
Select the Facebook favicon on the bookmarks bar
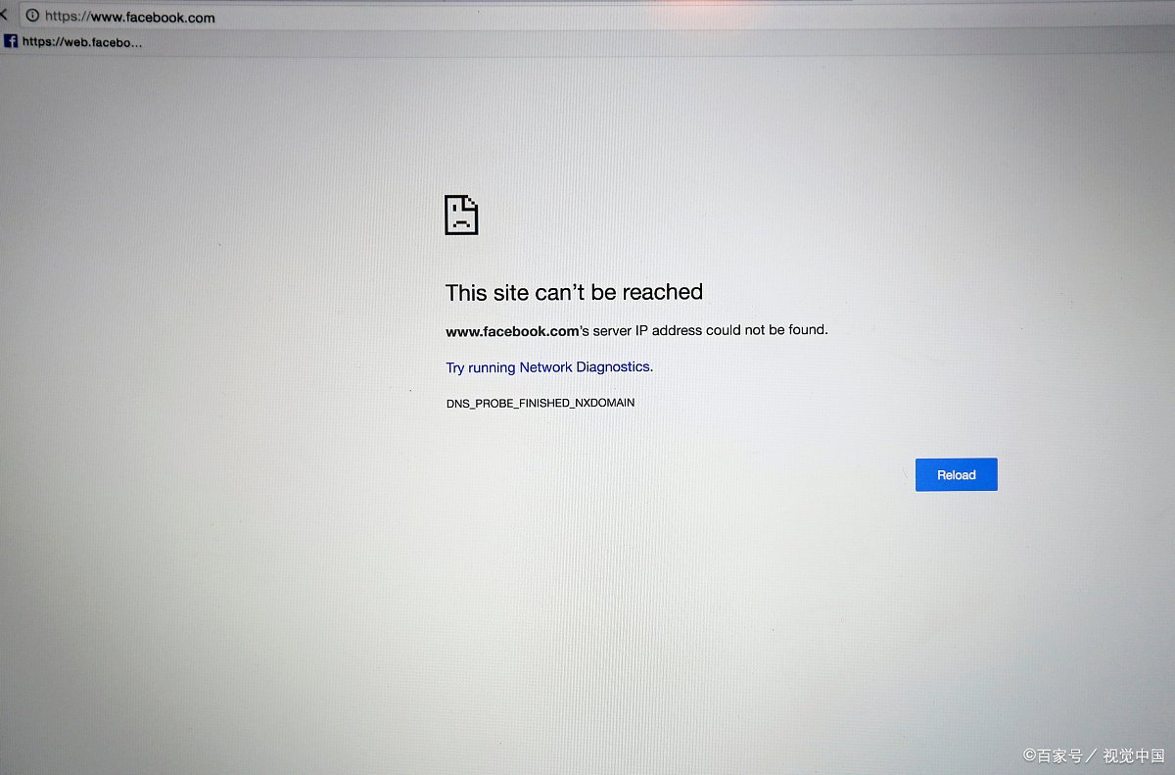(11, 41)
